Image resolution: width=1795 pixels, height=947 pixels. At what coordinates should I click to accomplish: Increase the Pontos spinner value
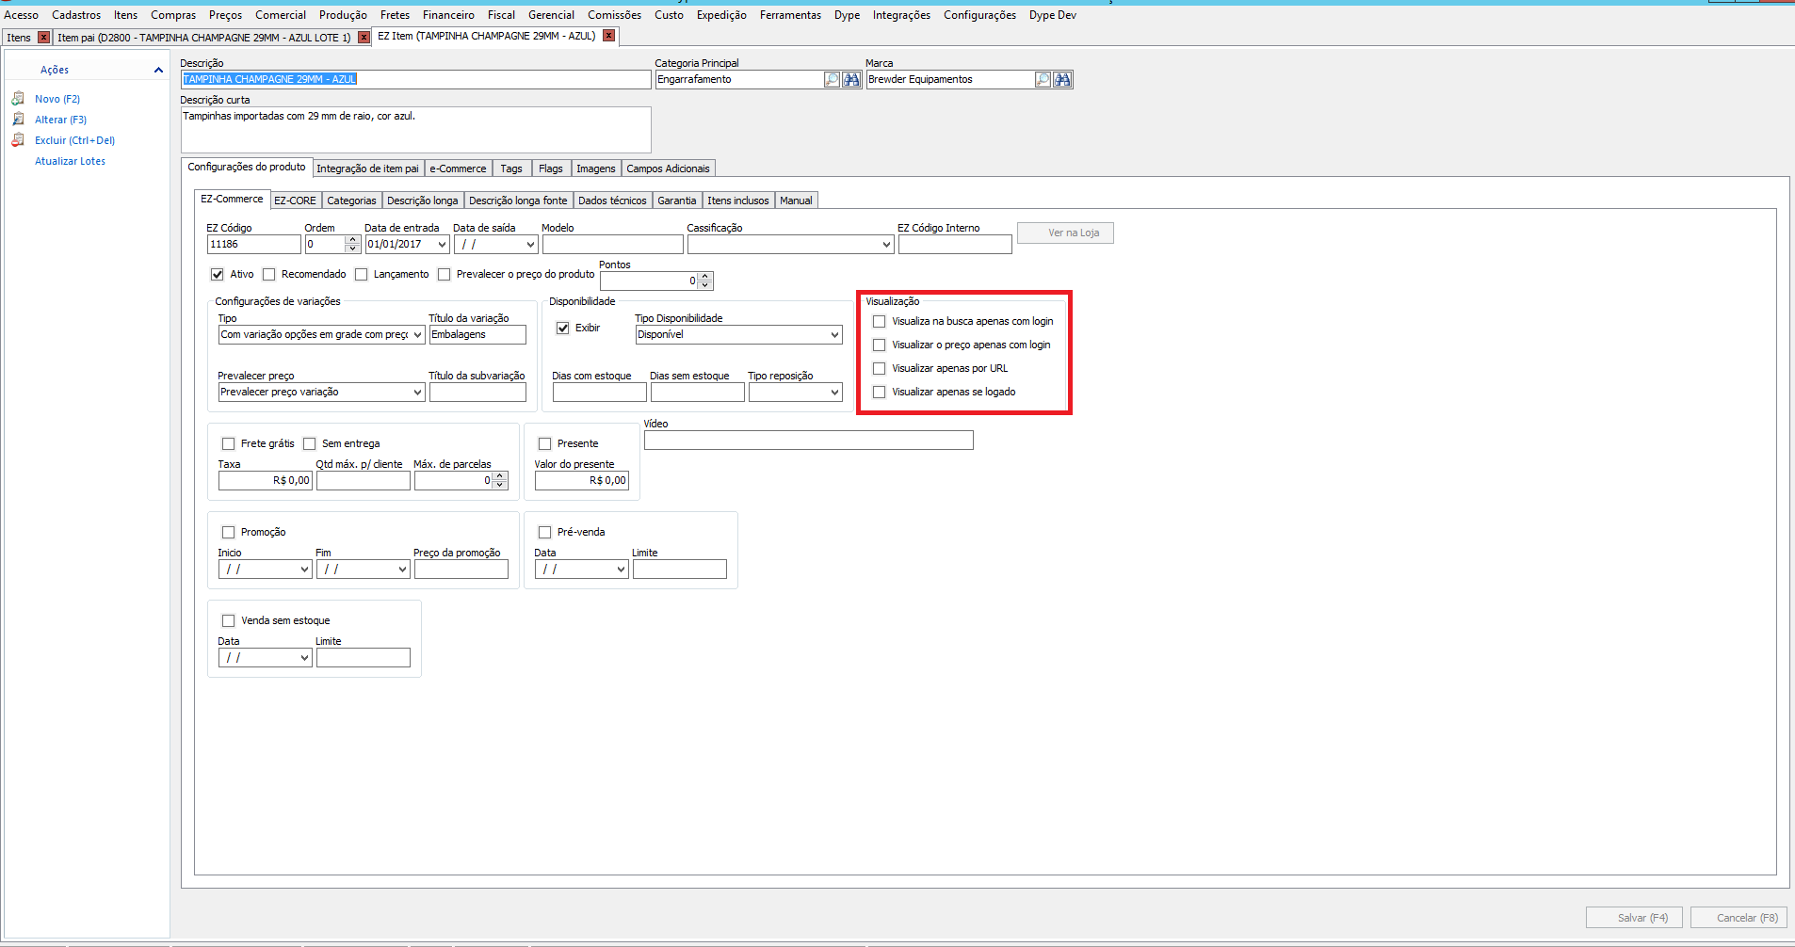(705, 277)
